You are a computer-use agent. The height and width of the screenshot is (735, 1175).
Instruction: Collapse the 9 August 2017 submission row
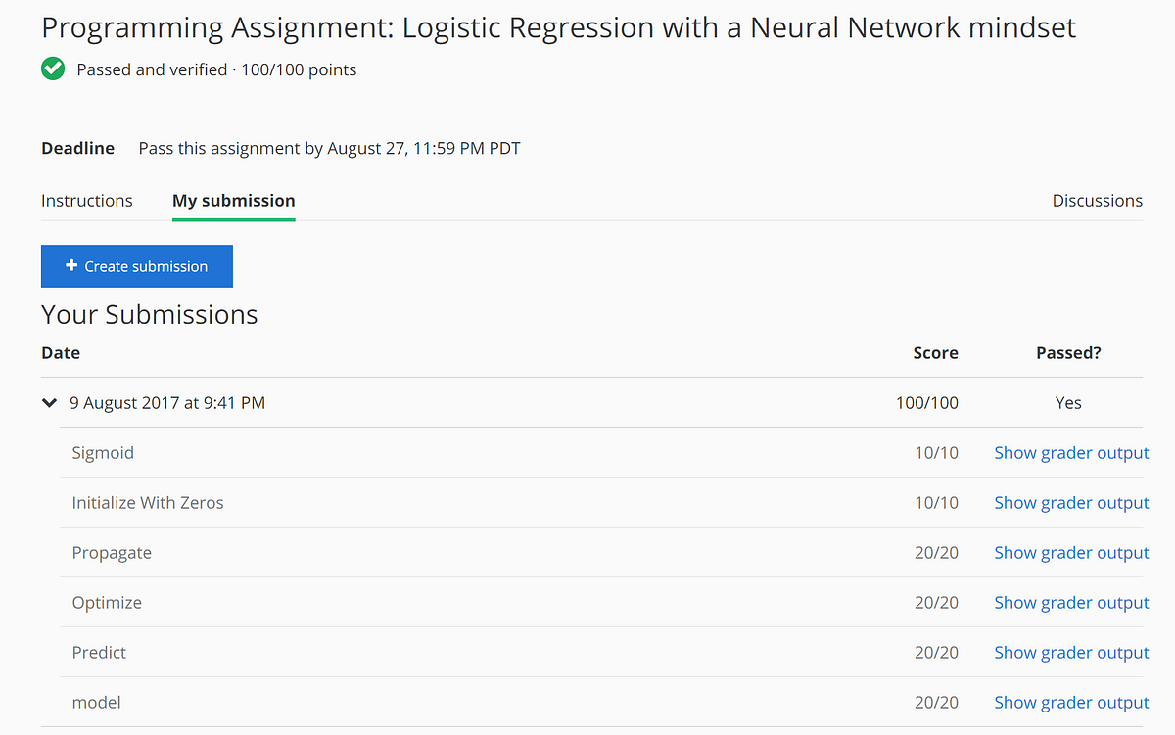coord(50,403)
